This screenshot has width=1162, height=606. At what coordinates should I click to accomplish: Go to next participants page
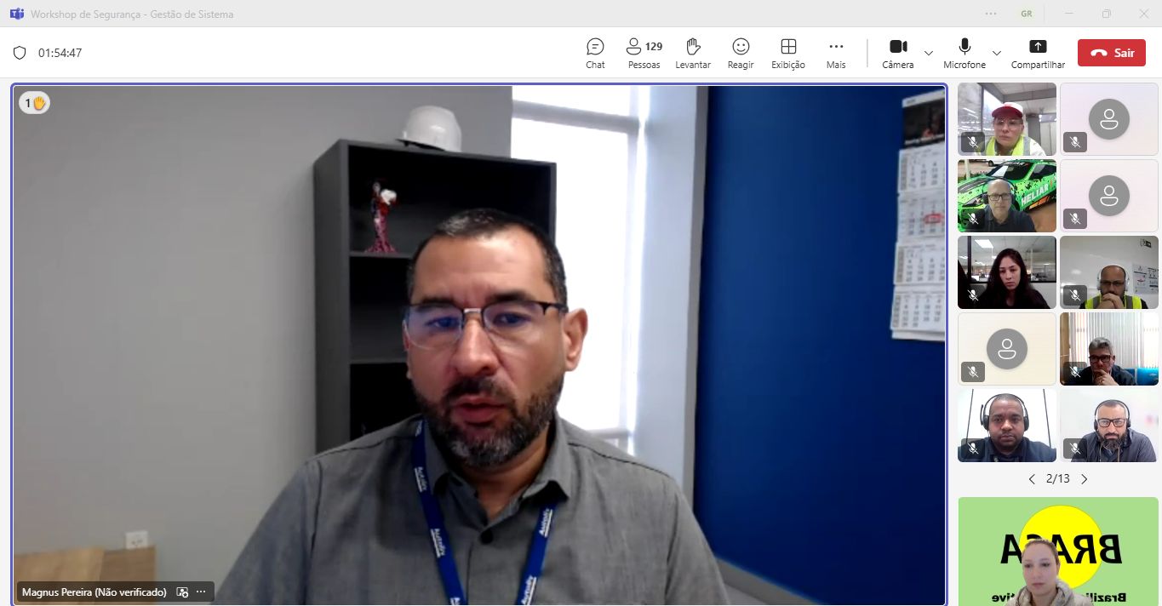1085,479
